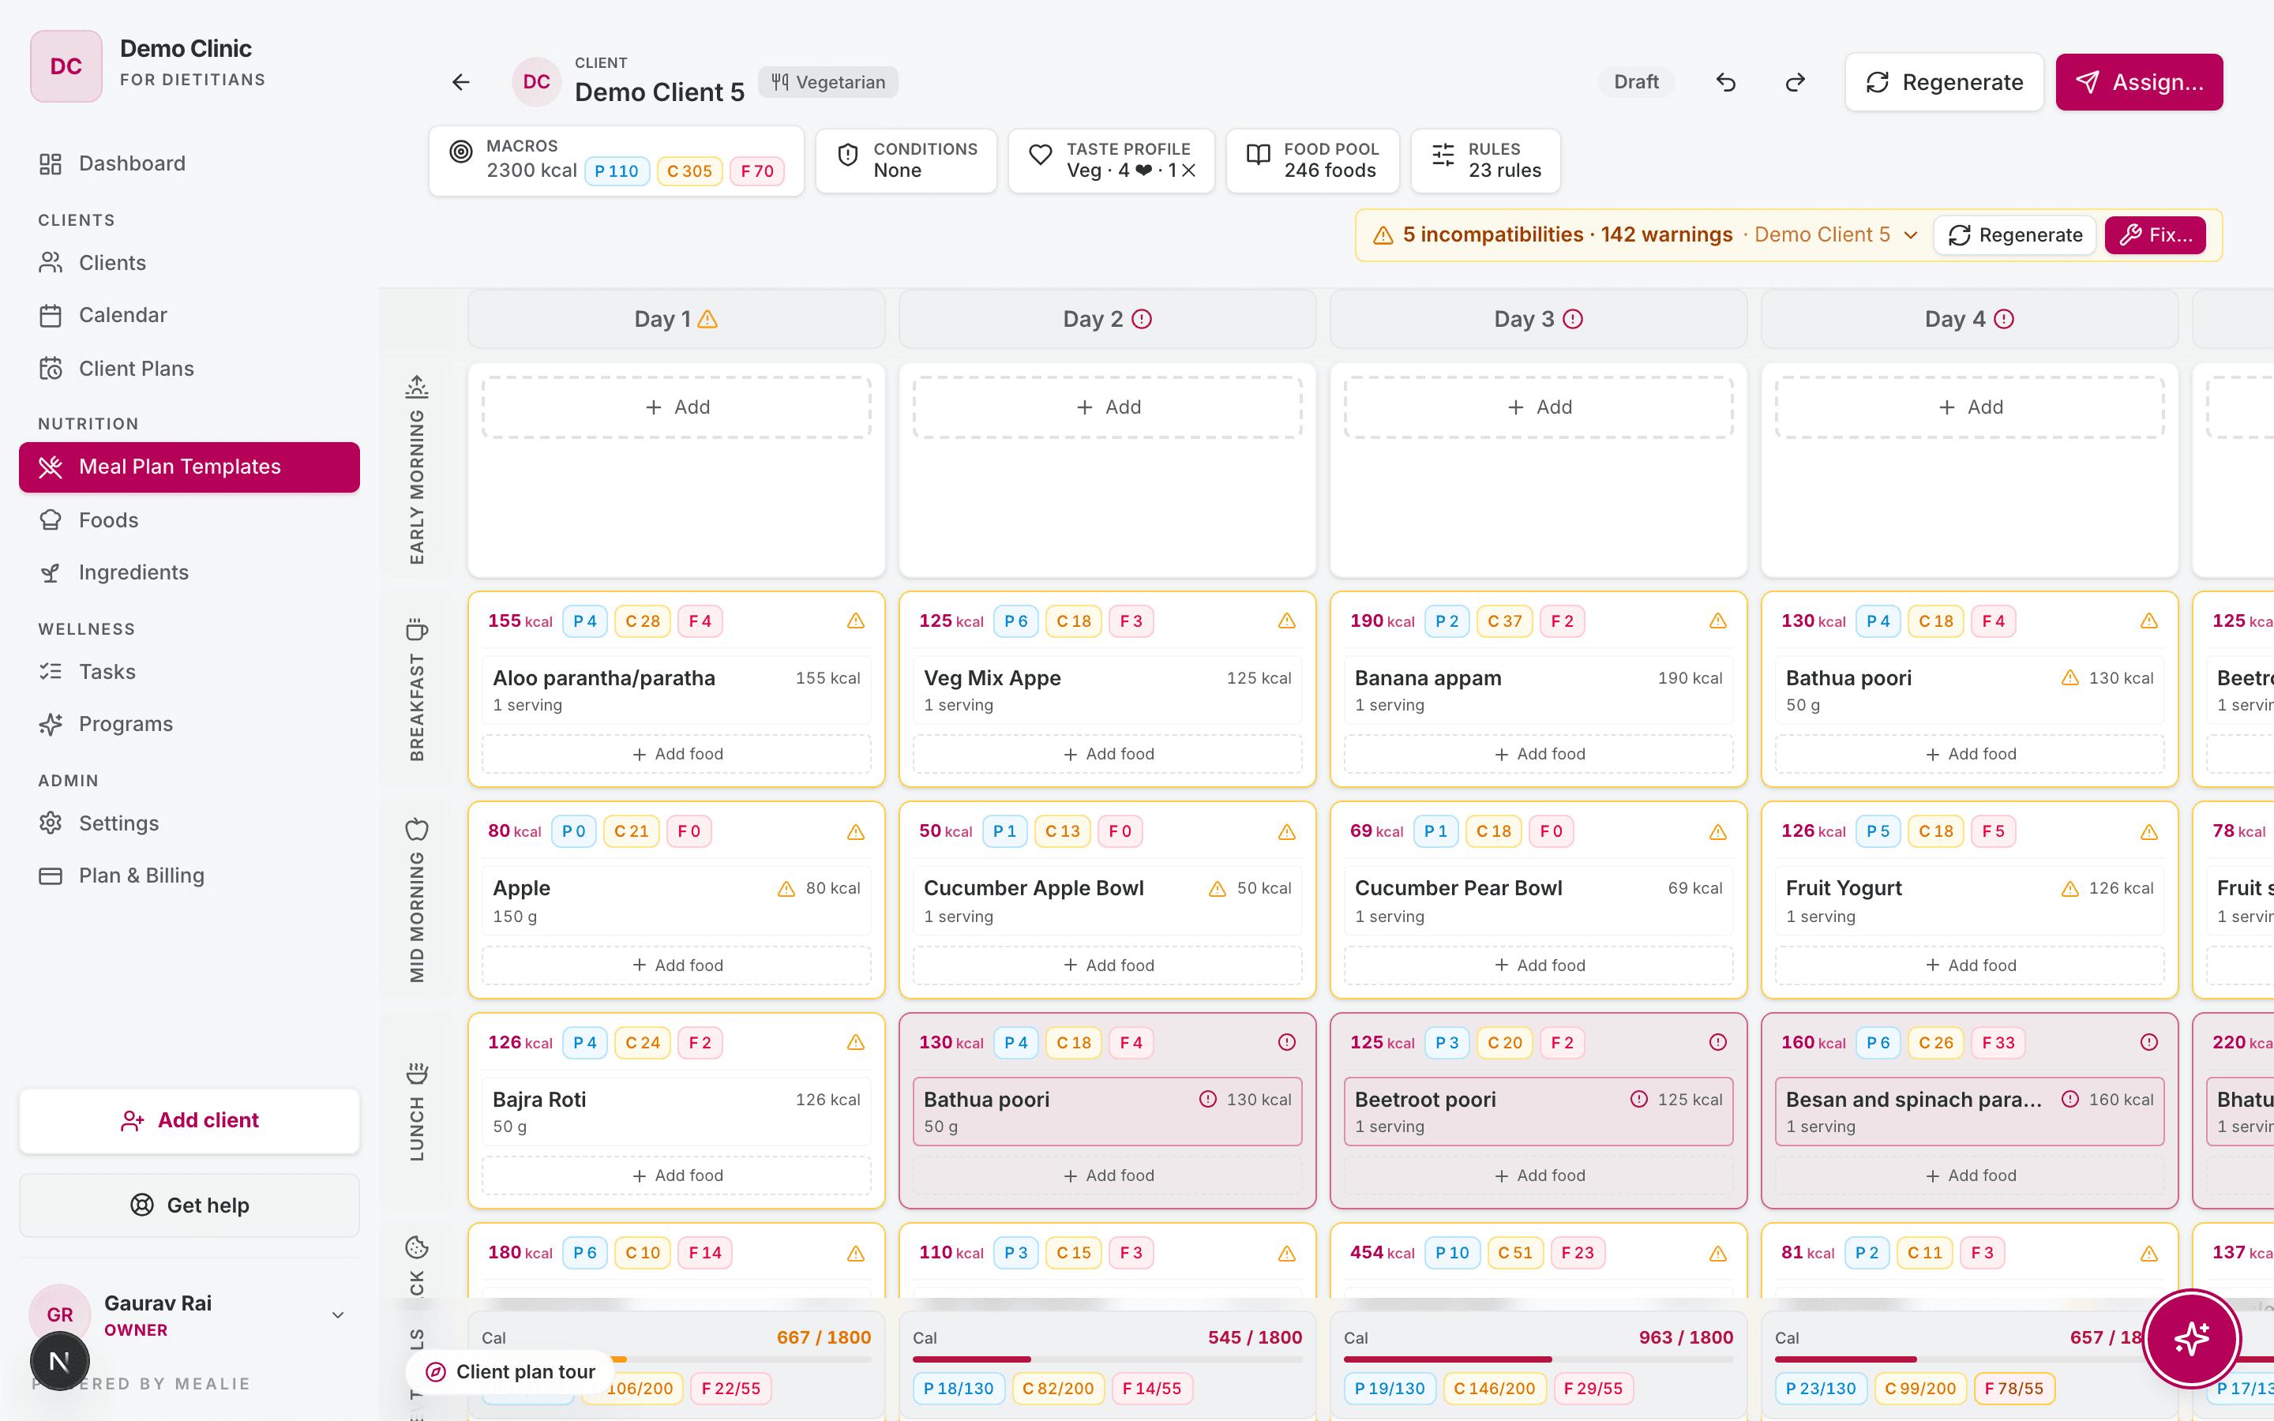Click the N avatar badge at bottom left

pos(59,1361)
